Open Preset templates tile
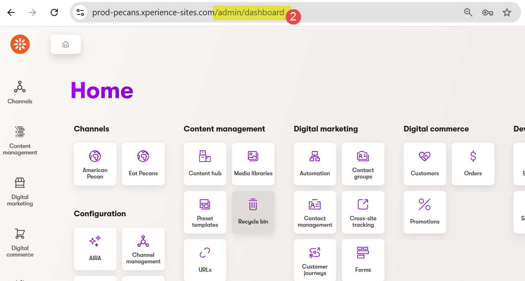Screen dimensions: 525x281 205,212
